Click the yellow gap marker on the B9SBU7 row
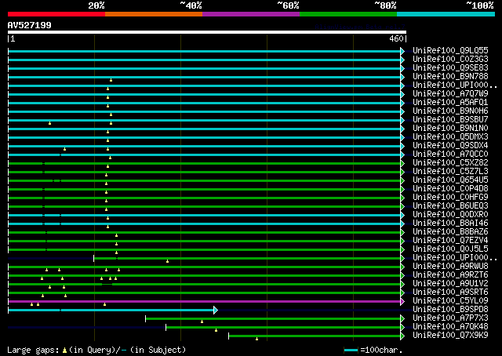The height and width of the screenshot is (356, 502). click(49, 122)
